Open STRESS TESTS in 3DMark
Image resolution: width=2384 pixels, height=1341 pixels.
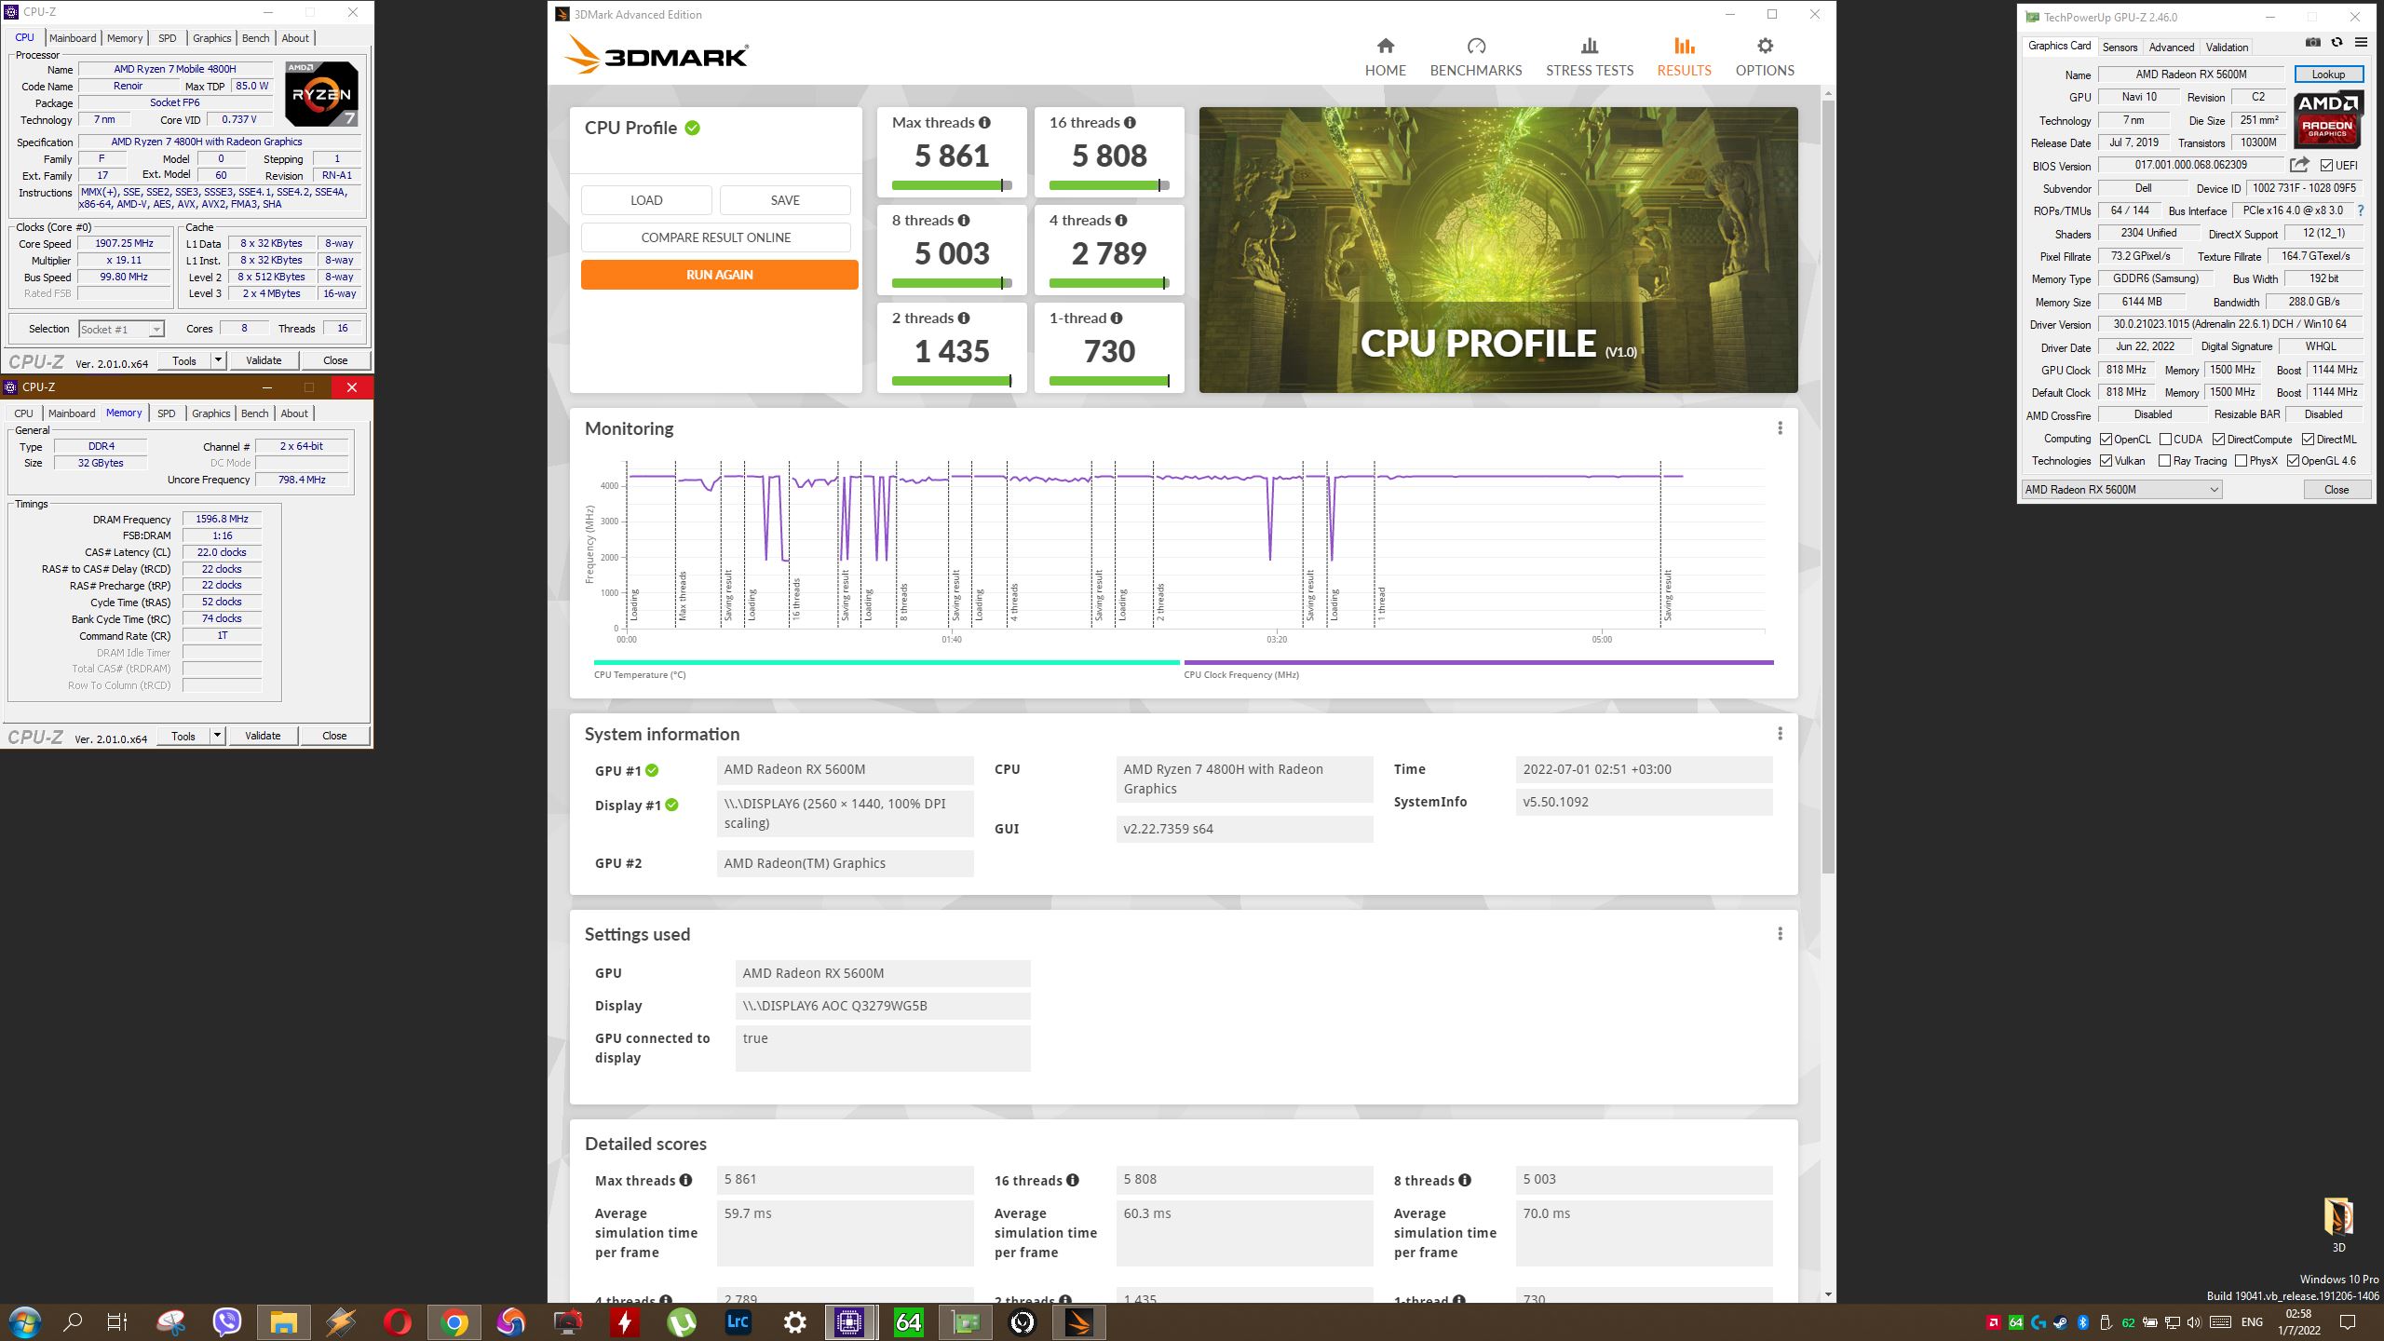click(x=1589, y=57)
